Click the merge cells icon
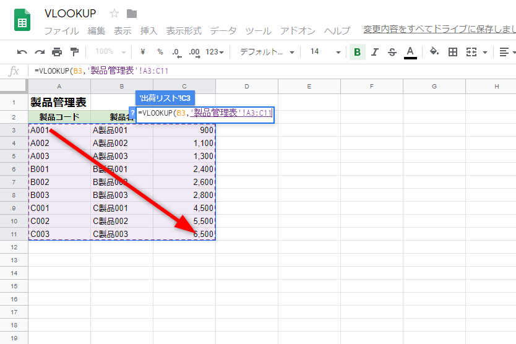 [x=471, y=52]
